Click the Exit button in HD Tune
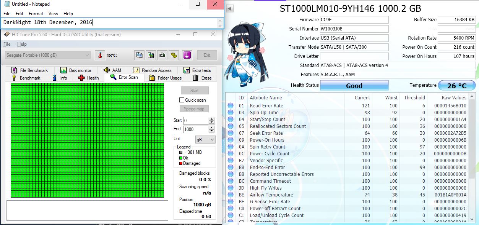 pyautogui.click(x=207, y=55)
